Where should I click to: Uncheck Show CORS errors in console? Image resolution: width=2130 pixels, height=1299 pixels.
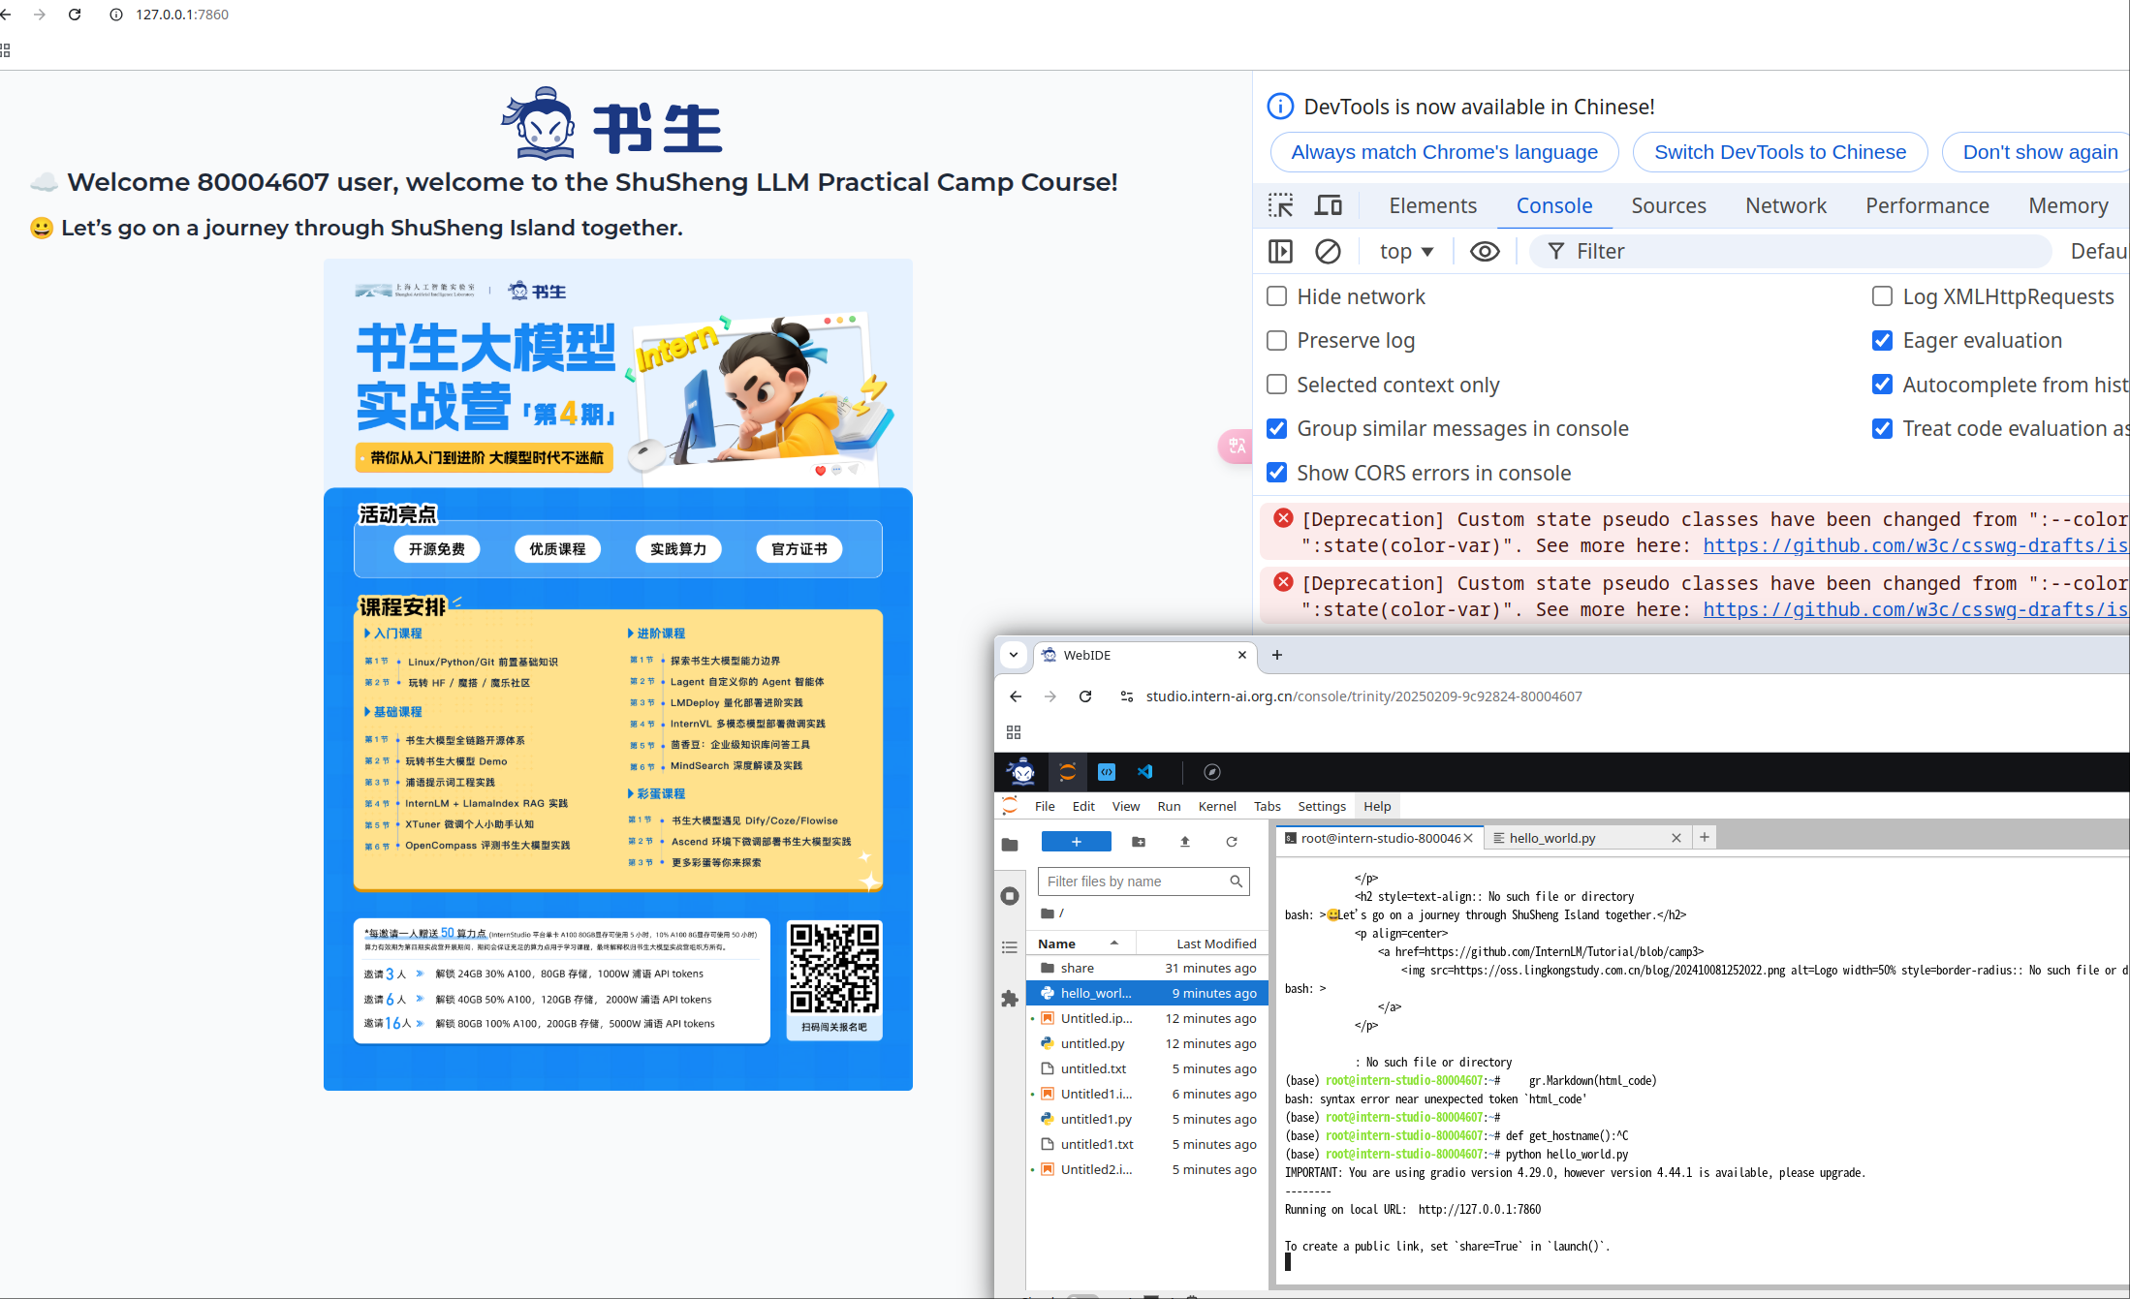click(x=1277, y=473)
